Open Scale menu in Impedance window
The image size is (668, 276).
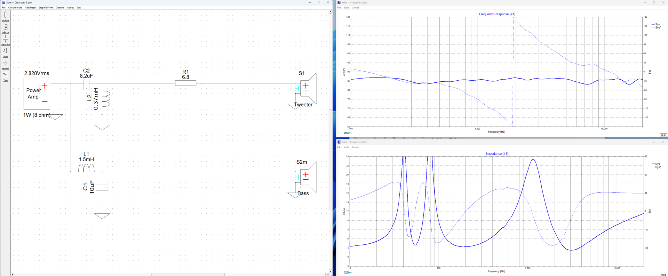(346, 147)
